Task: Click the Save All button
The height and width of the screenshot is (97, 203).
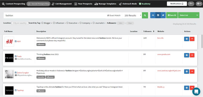Action: pyautogui.click(x=172, y=15)
